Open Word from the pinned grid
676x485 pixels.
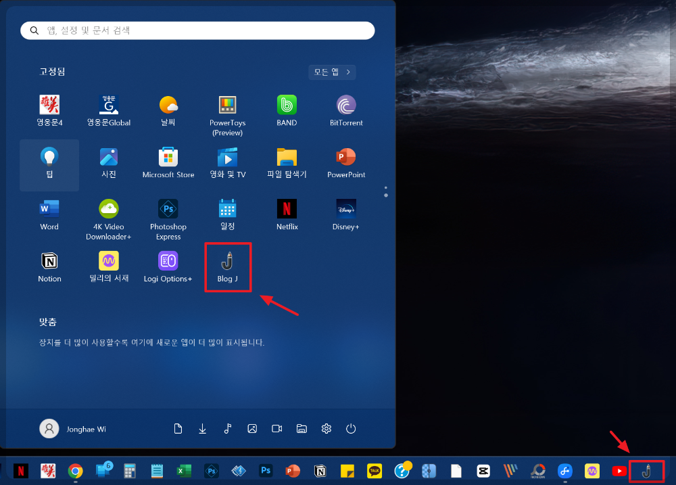click(49, 215)
